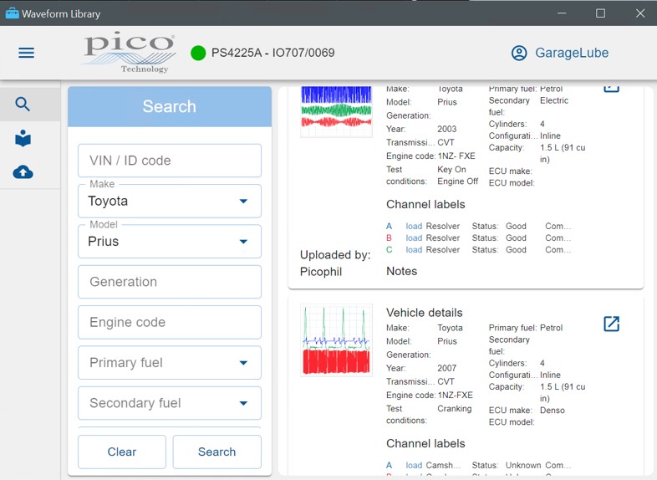Screen dimensions: 657x480
Task: Click the GarageLube account profile icon
Action: (518, 53)
